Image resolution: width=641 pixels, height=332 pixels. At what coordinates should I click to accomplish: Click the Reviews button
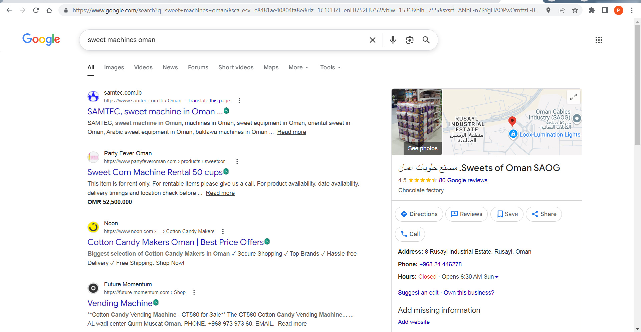point(466,214)
